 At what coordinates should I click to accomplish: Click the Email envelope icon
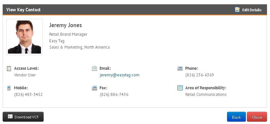pos(95,68)
